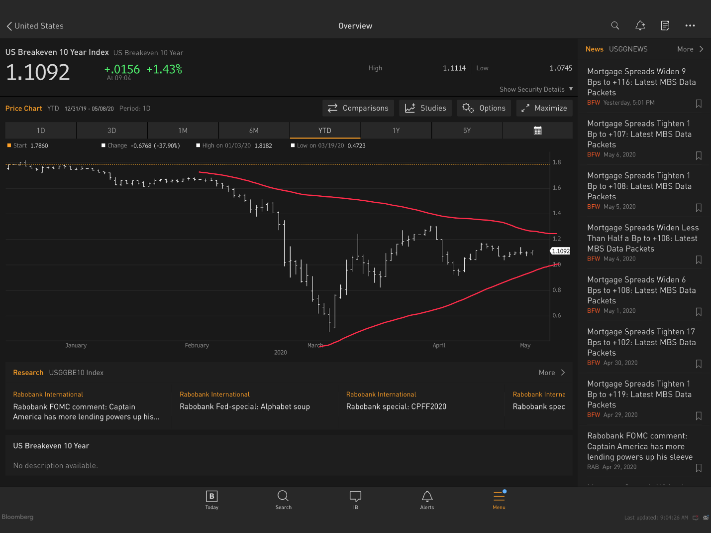Open the calendar date range picker
711x533 pixels.
tap(537, 131)
